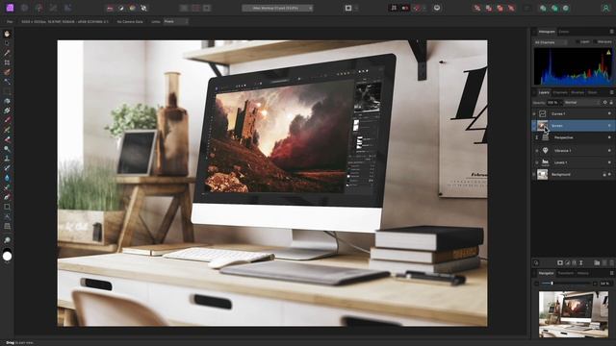Select the Mesh Warp tool
This screenshot has height=346, width=616.
pos(7,226)
